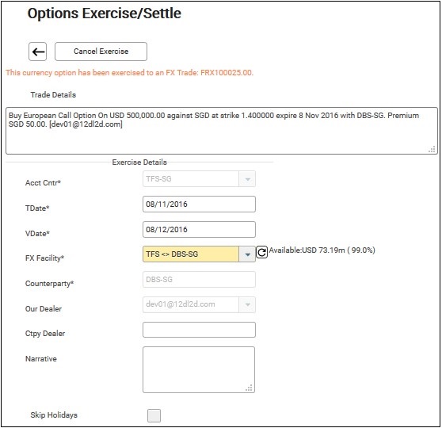442x428 pixels.
Task: Tick the Skip Holidays checkbox
Action: click(154, 415)
